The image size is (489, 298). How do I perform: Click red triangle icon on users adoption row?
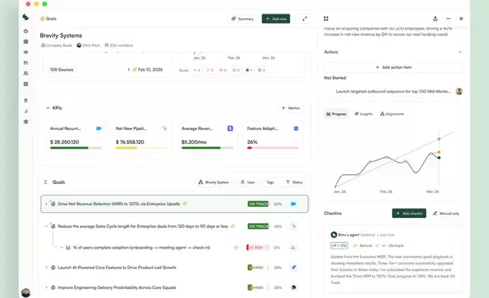coord(293,248)
